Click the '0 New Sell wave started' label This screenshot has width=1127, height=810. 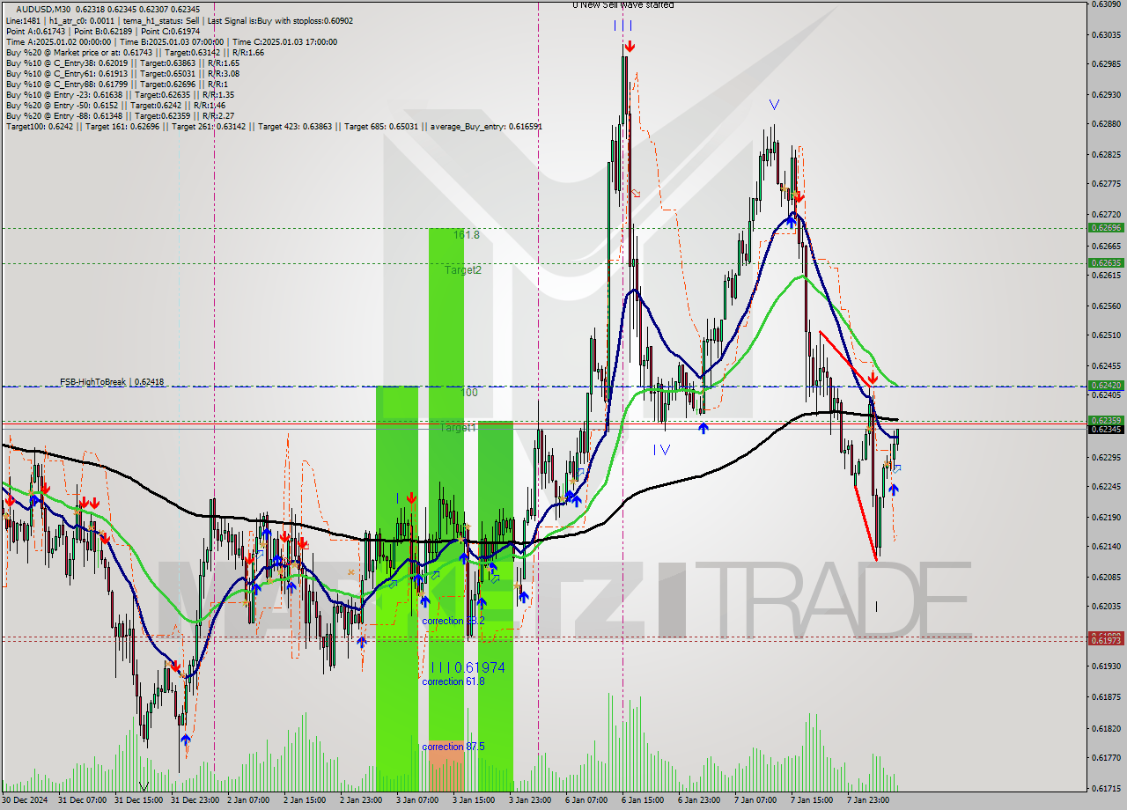pyautogui.click(x=622, y=5)
